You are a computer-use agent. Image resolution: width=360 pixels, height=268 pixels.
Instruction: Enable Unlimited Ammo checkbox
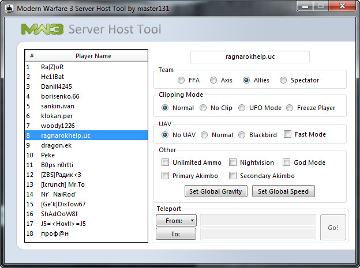click(165, 162)
